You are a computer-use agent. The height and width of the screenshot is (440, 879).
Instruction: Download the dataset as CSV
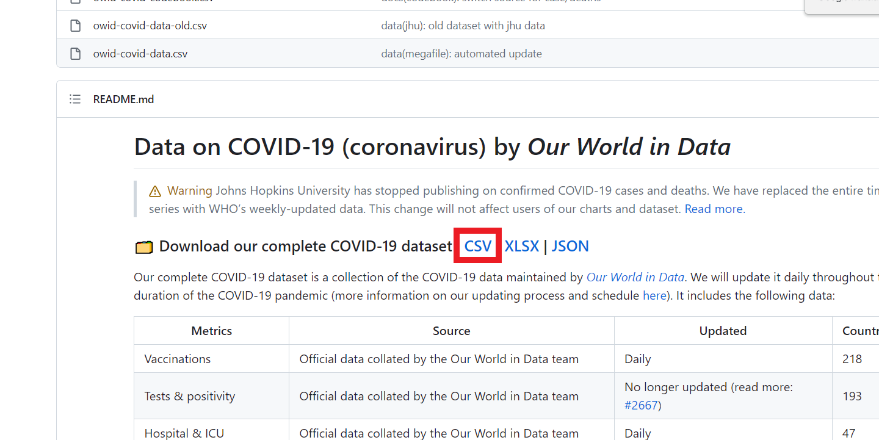click(478, 246)
